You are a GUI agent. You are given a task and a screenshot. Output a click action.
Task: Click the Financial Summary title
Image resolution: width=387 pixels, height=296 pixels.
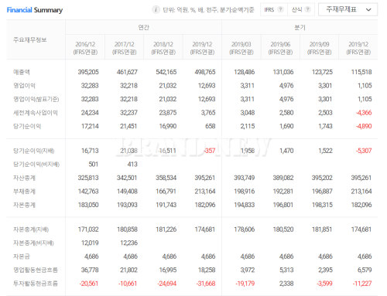[35, 10]
